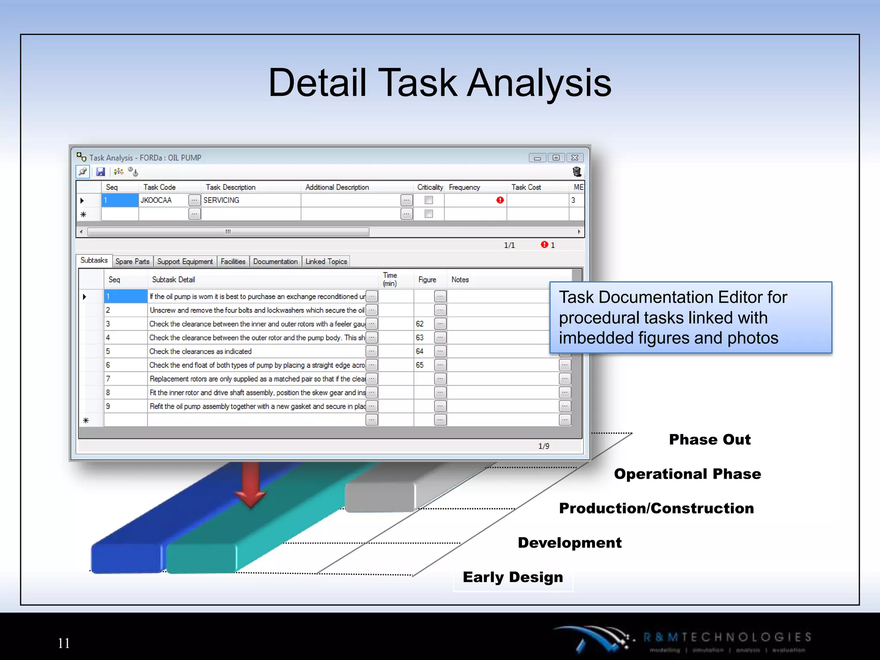This screenshot has height=660, width=880.
Task: Open figure picker for figure 65
Action: [x=440, y=365]
